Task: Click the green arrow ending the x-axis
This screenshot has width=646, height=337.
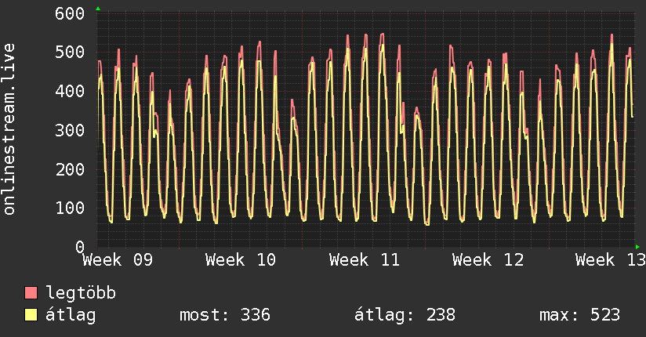Action: coord(638,247)
